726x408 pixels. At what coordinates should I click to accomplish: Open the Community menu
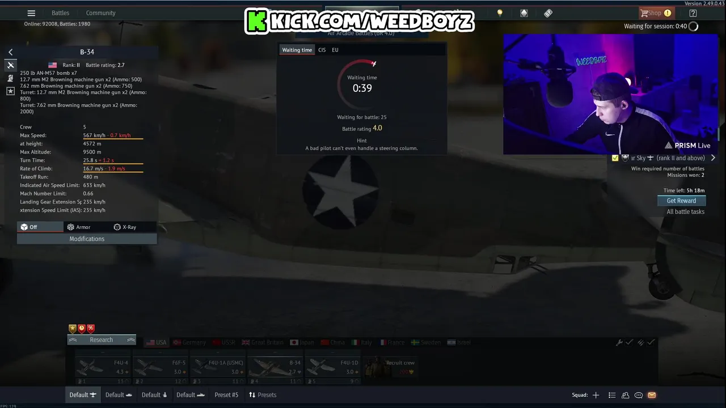pos(100,13)
